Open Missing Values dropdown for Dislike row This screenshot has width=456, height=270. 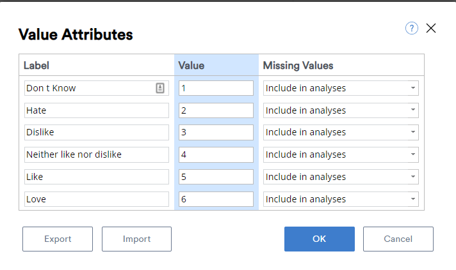click(x=341, y=132)
